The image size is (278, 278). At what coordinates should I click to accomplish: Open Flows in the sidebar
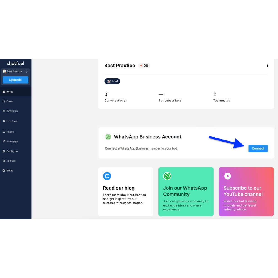[16, 101]
